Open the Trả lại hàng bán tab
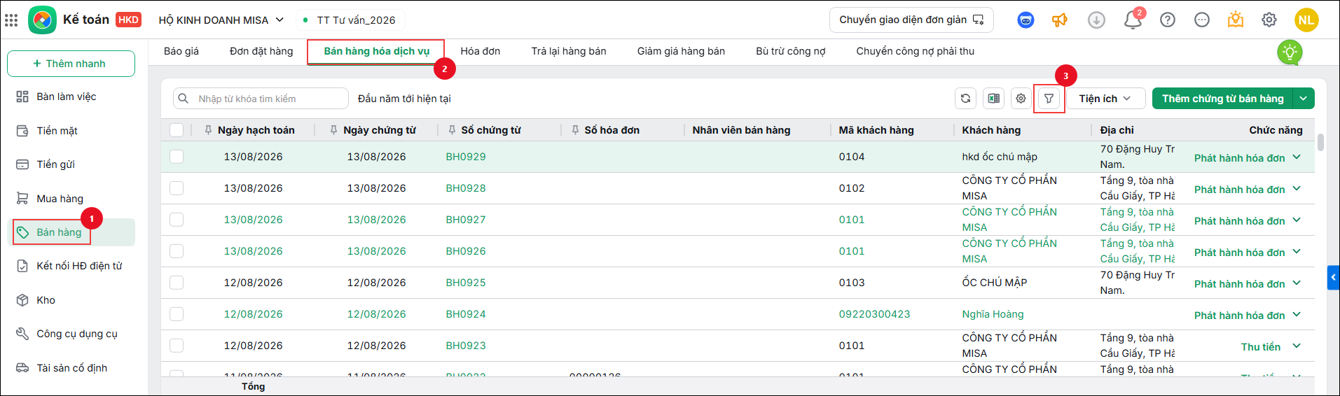This screenshot has width=1340, height=396. point(569,51)
